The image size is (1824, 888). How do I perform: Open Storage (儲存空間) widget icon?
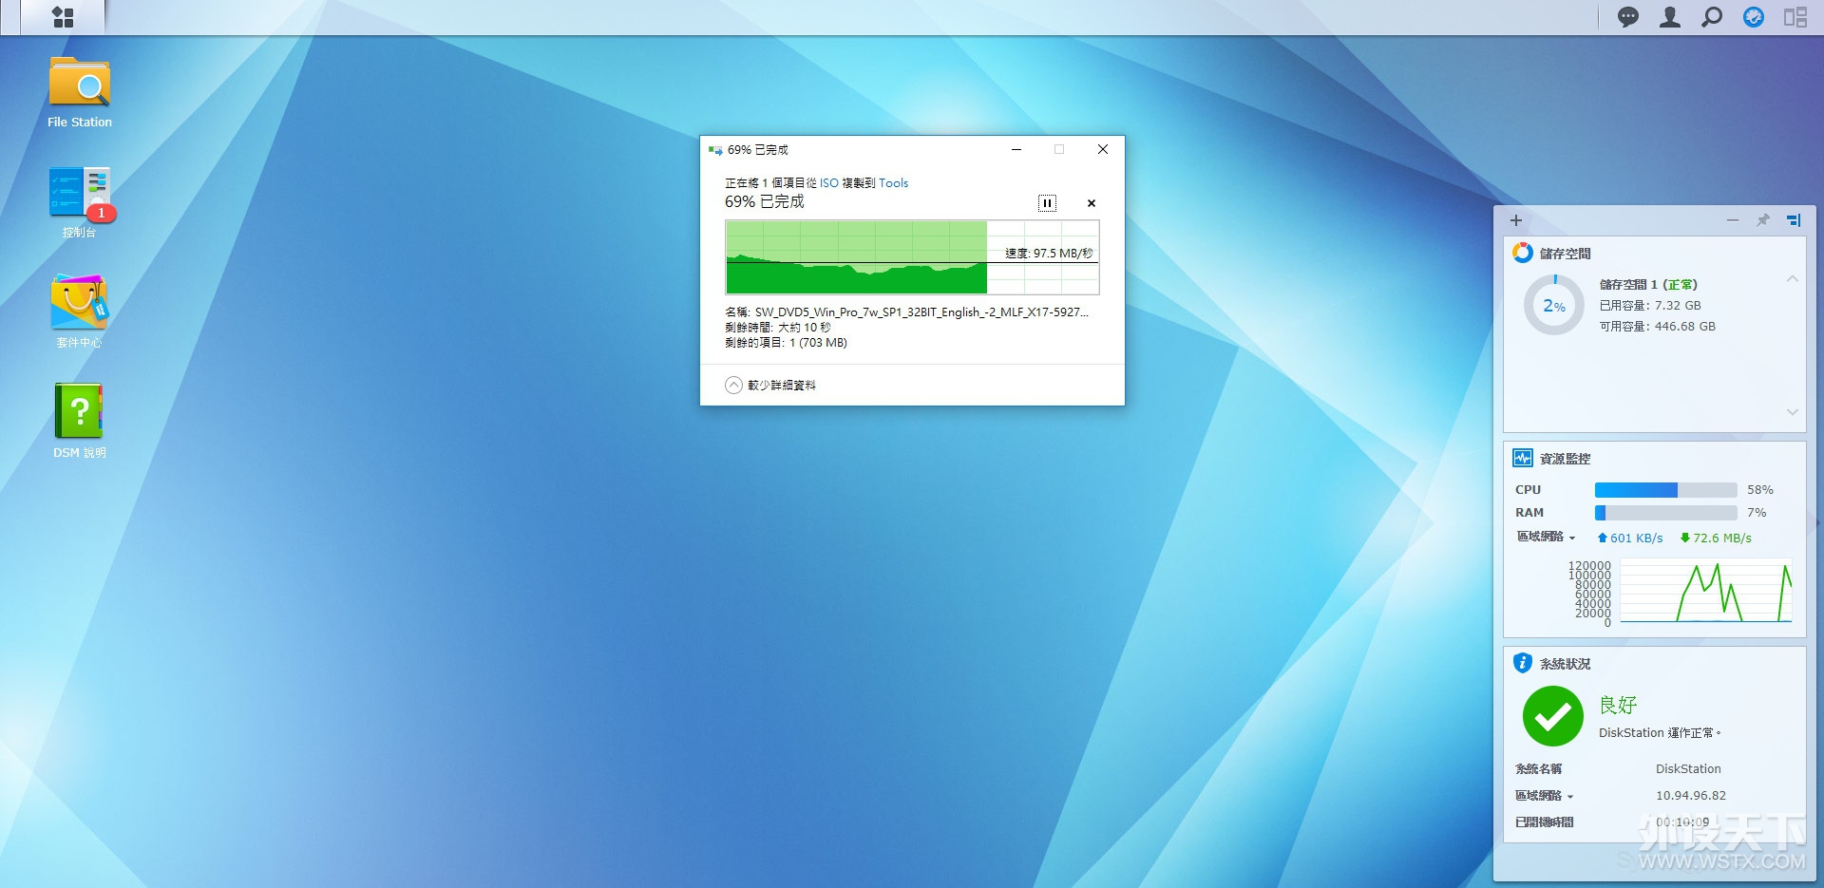click(x=1523, y=253)
